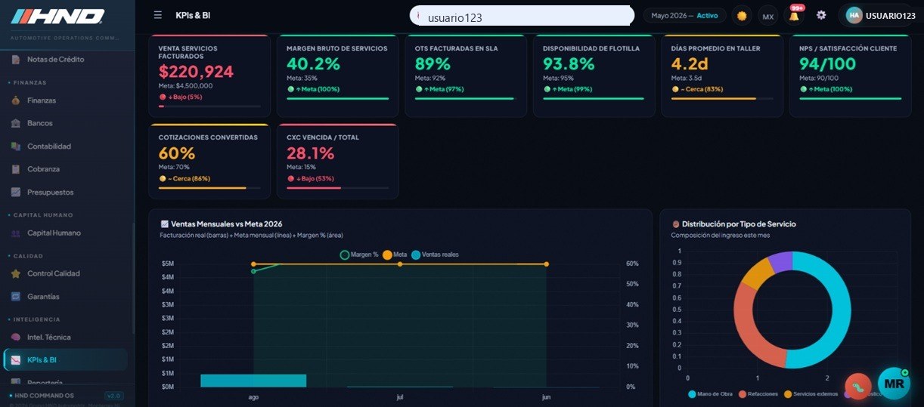
Task: Click the ago sales bar in chart
Action: [x=253, y=381]
